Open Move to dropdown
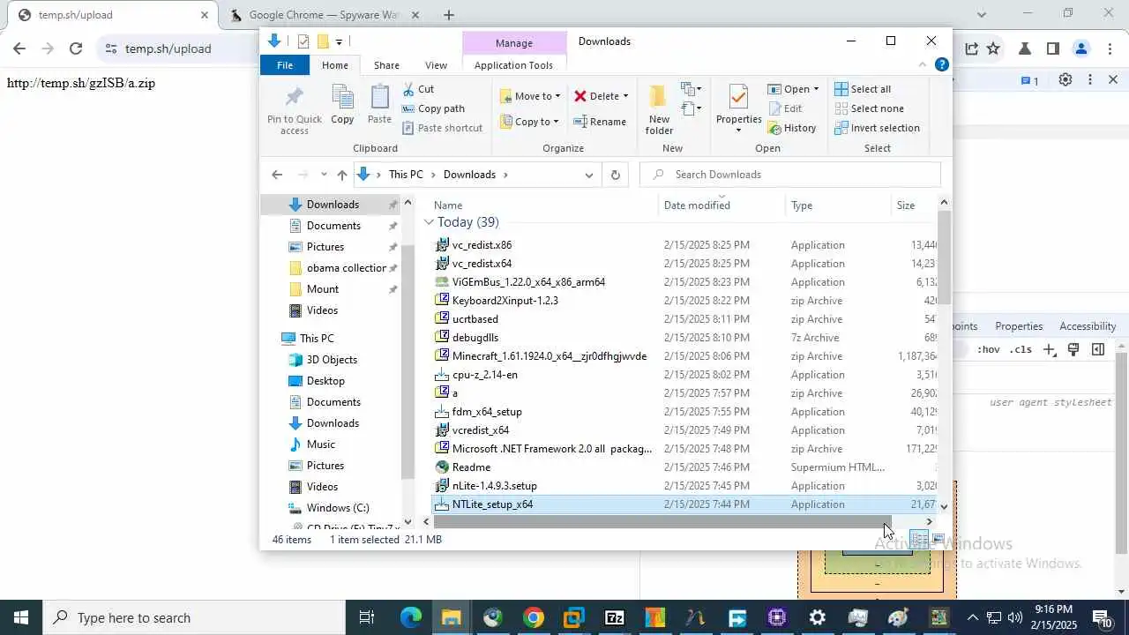 tap(531, 96)
